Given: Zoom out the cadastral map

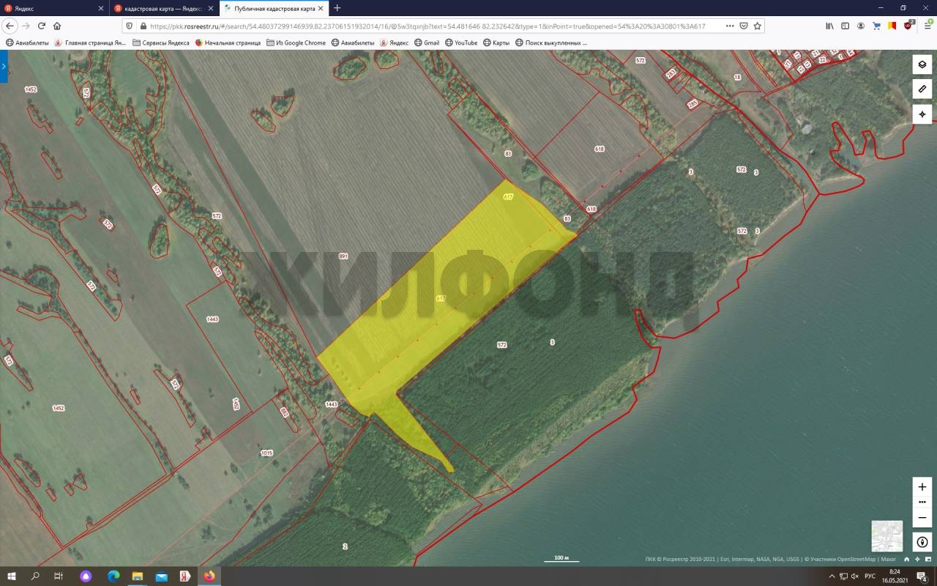Looking at the screenshot, I should click(x=922, y=517).
